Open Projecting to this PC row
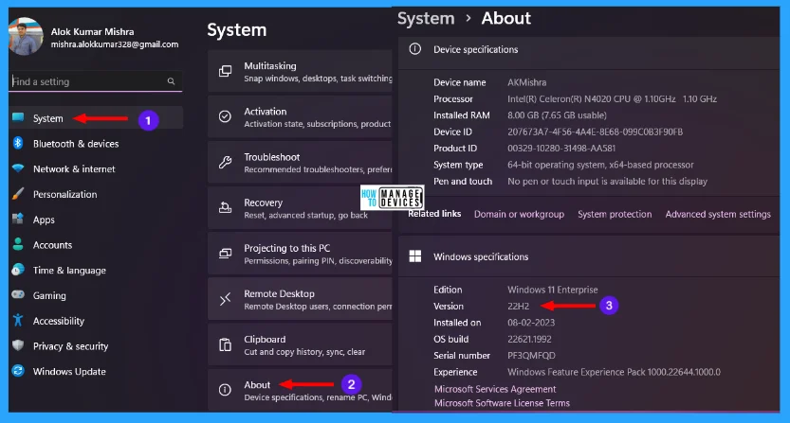Screen dimensions: 790x423 pos(301,254)
